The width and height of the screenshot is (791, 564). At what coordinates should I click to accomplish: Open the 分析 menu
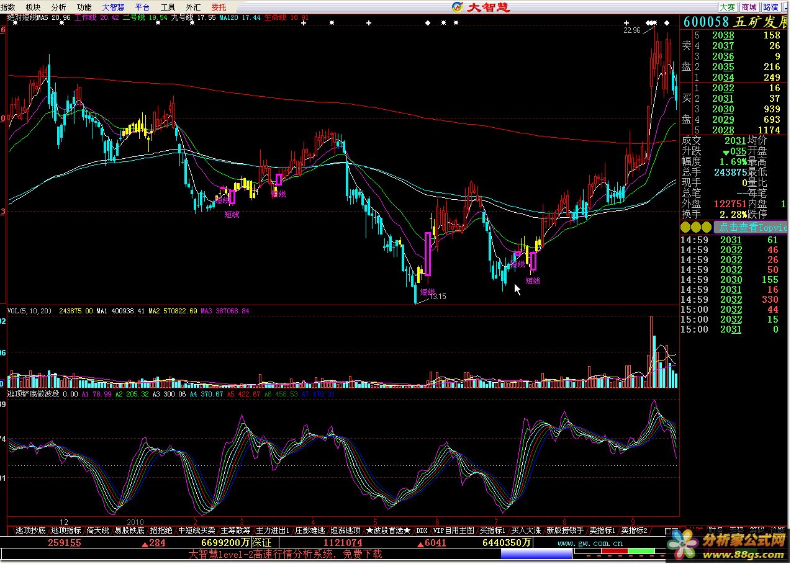pyautogui.click(x=58, y=7)
